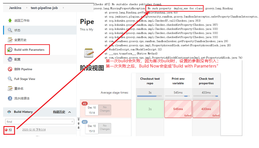This screenshot has height=148, width=259.
Task: Click the green up-arrow icon for 返回工作台
Action: click(10, 20)
